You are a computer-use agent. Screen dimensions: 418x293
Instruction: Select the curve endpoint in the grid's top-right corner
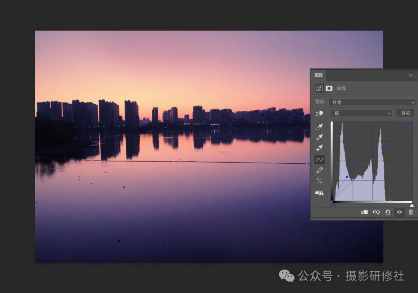tap(411, 123)
